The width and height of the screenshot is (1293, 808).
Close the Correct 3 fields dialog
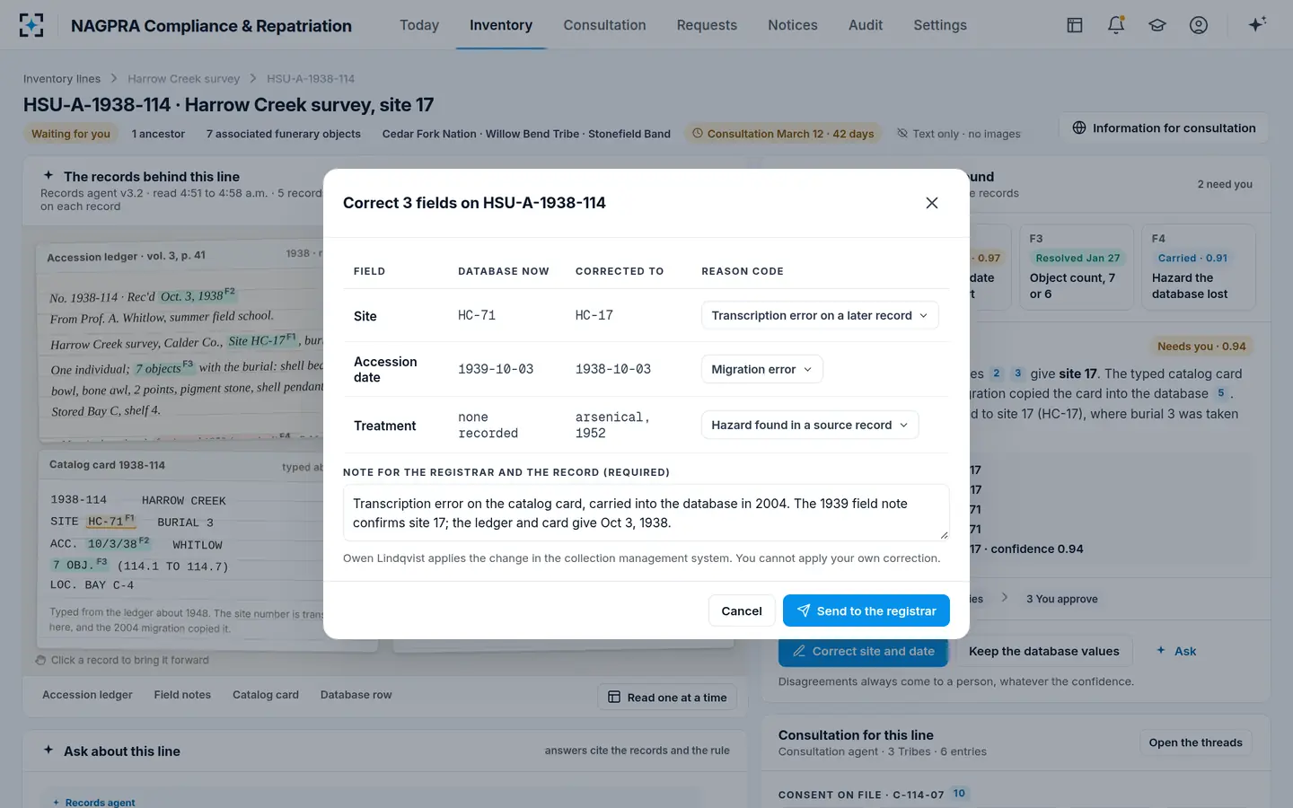tap(932, 203)
